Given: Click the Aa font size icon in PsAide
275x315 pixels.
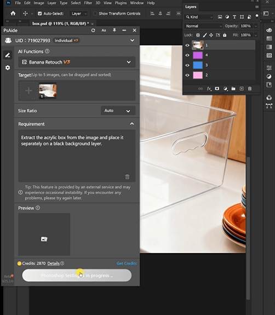Looking at the screenshot, I should pyautogui.click(x=104, y=30).
